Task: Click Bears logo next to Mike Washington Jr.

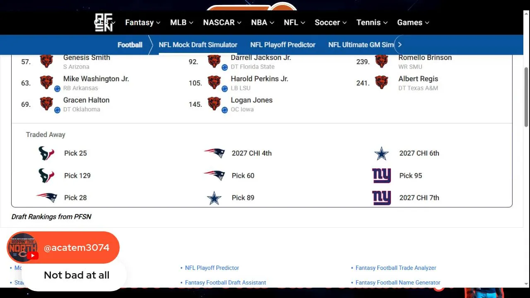Action: click(46, 82)
